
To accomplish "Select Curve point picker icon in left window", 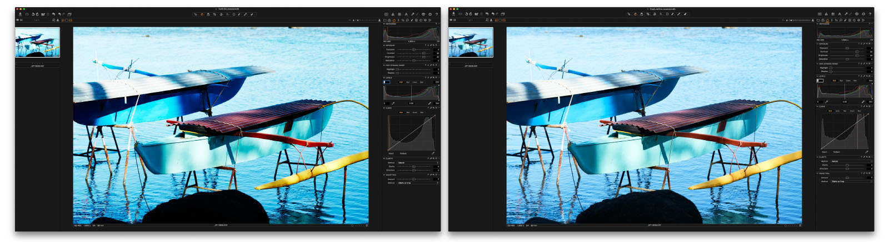I will (433, 153).
